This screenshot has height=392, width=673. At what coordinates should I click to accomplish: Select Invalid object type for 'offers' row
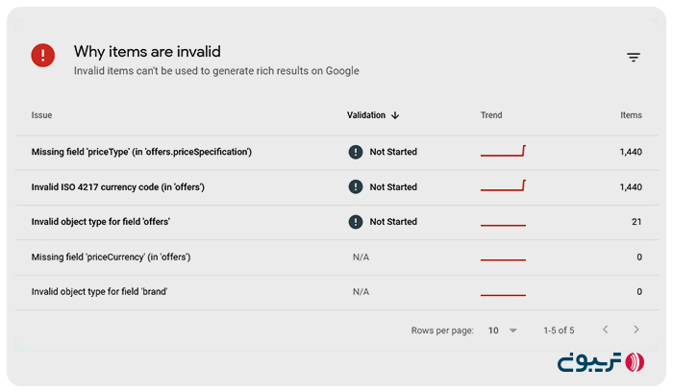(x=101, y=222)
